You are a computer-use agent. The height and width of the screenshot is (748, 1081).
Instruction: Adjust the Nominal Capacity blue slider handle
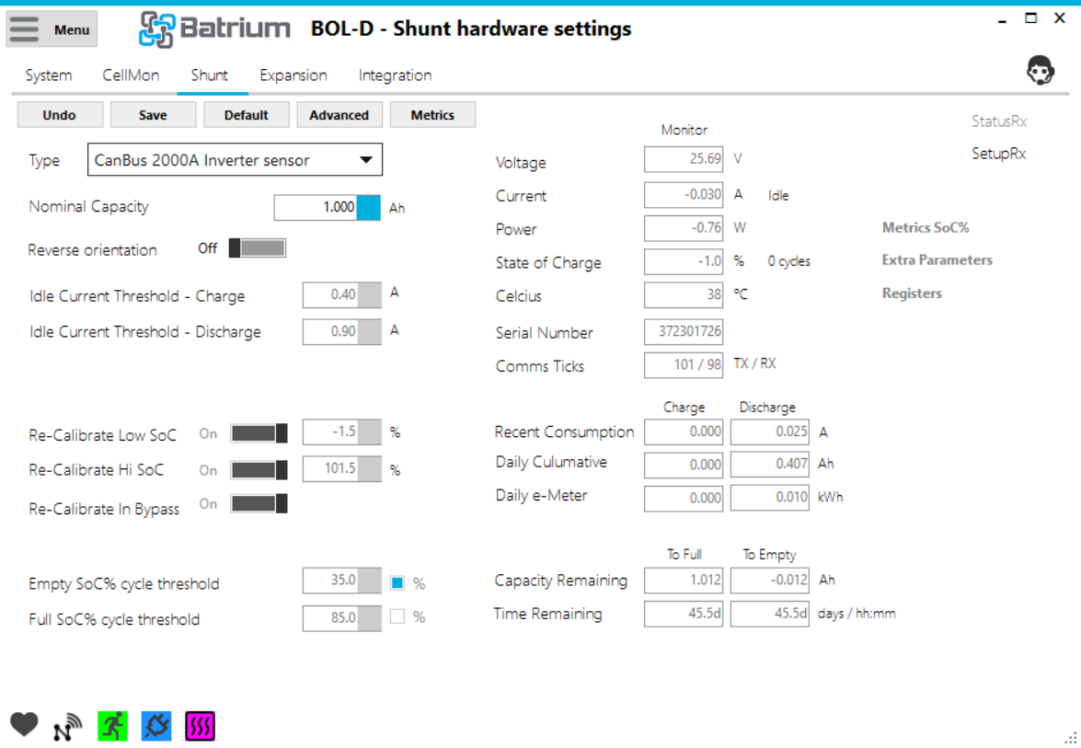coord(368,208)
